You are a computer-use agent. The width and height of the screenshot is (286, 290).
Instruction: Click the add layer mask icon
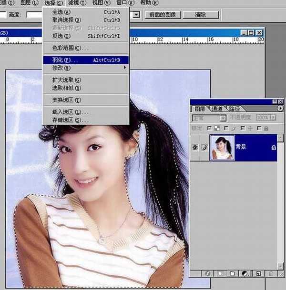click(220, 274)
